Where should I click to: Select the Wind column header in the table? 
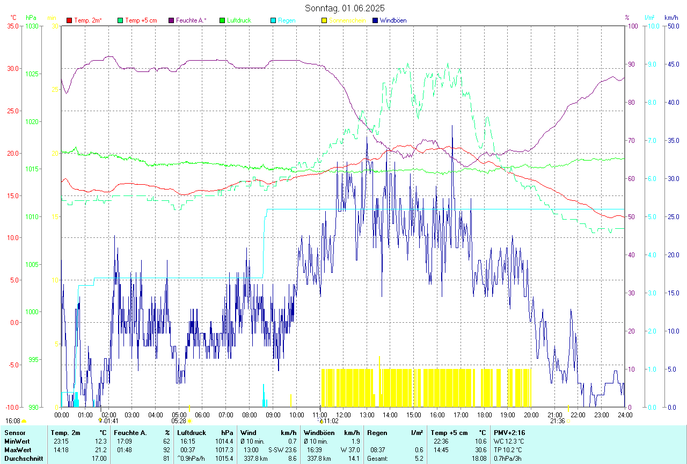point(249,432)
